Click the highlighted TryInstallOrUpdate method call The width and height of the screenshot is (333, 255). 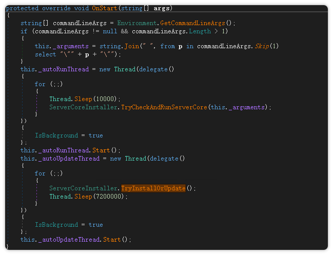[x=153, y=188]
